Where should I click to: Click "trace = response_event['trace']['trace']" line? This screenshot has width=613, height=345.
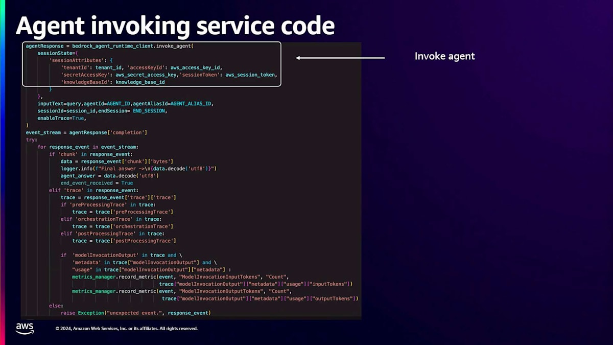119,197
